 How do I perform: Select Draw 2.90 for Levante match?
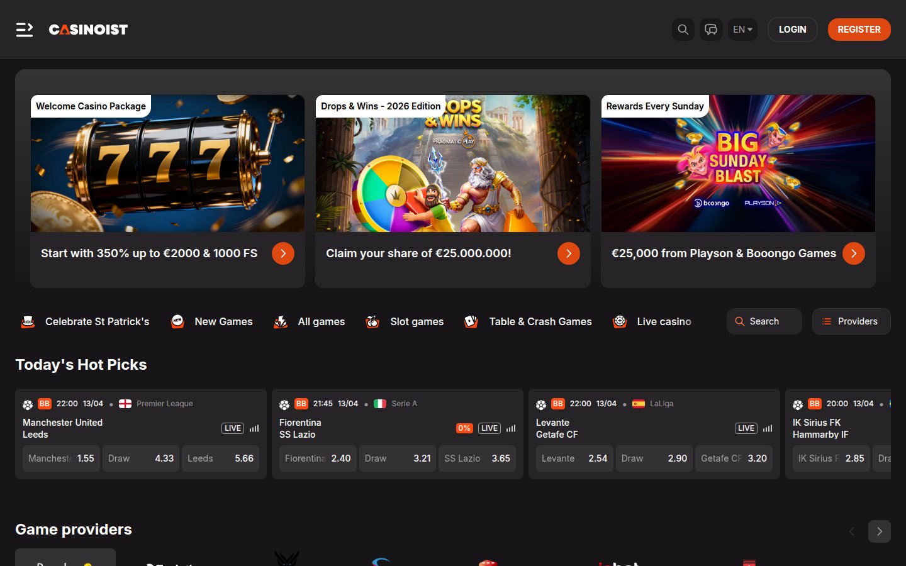pos(654,458)
